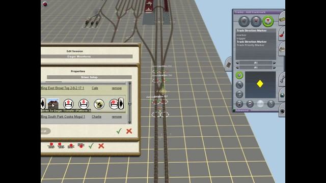The width and height of the screenshot is (326, 183).
Task: Accept Edit Session with bottom green checkmark
Action: 91,146
